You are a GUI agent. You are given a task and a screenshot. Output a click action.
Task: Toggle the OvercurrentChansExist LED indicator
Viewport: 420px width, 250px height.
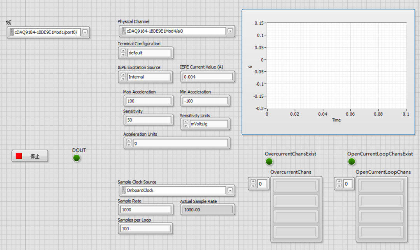(x=269, y=162)
